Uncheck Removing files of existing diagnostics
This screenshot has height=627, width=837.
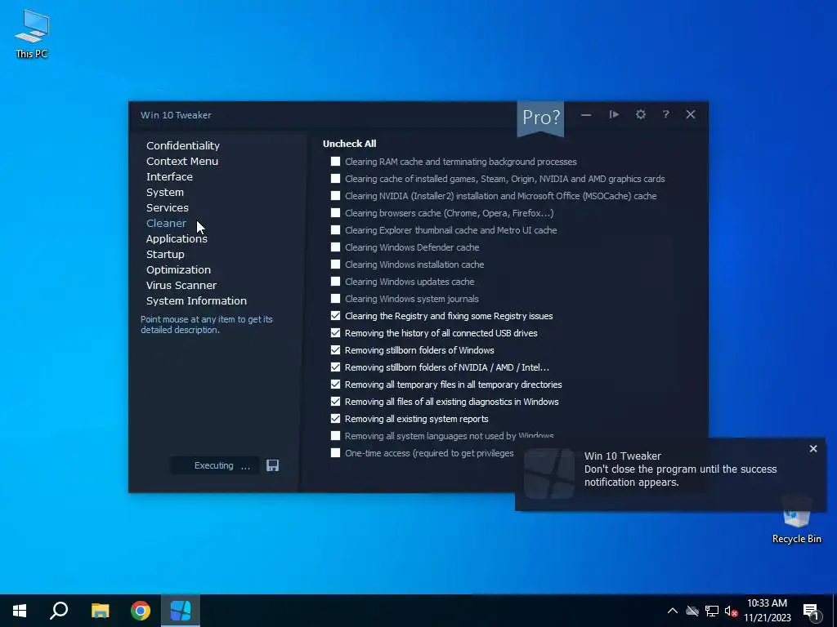pos(335,402)
